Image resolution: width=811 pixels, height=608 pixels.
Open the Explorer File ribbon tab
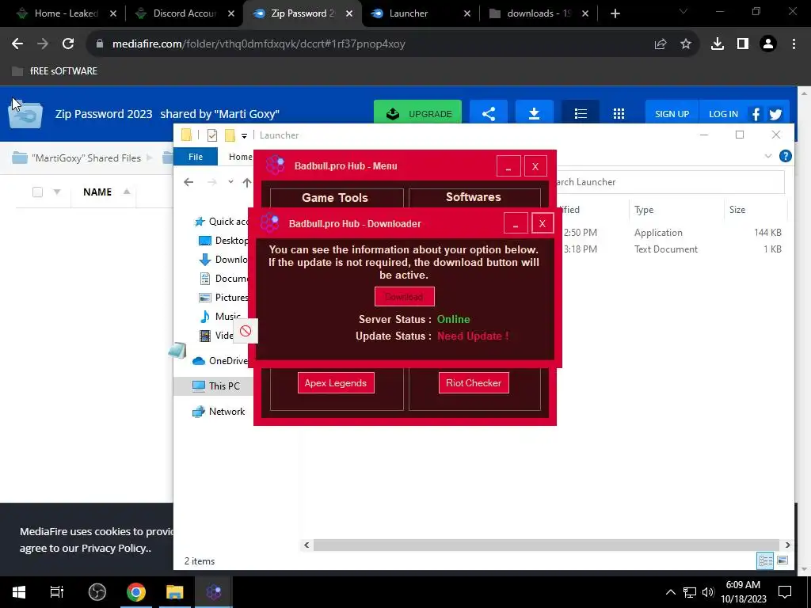196,157
